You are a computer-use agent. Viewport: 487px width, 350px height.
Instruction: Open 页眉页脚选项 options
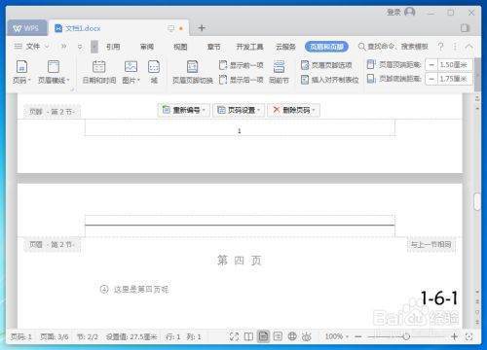(326, 65)
